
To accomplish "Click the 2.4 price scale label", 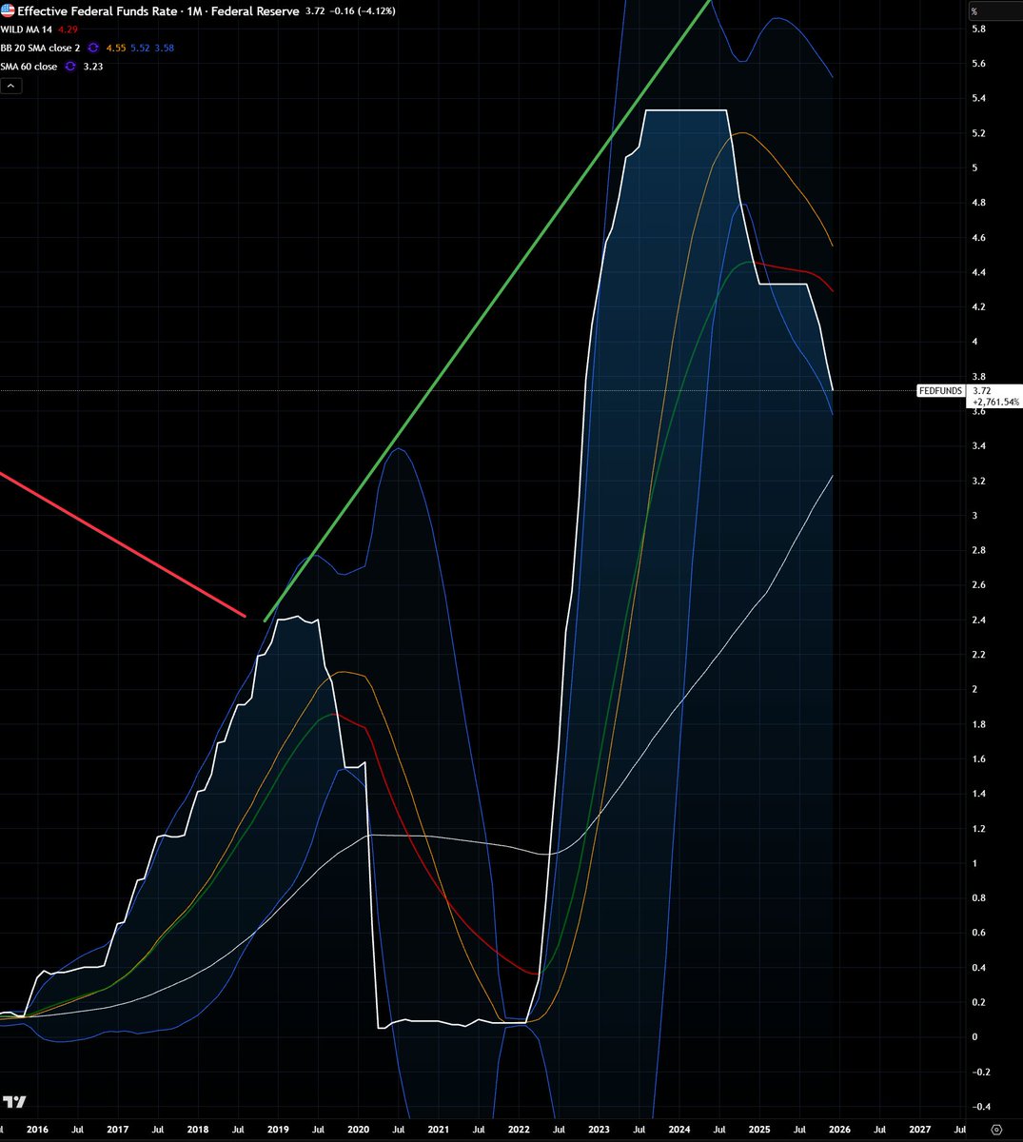I will point(978,620).
